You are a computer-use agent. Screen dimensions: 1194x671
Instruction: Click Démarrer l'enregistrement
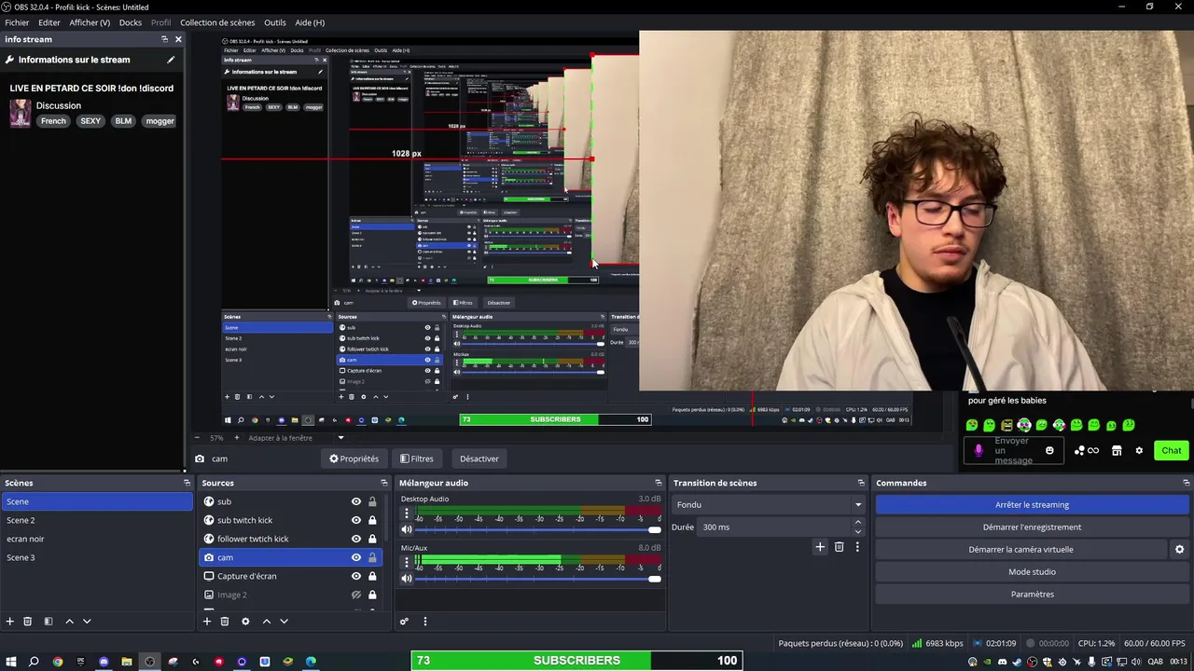point(1032,527)
